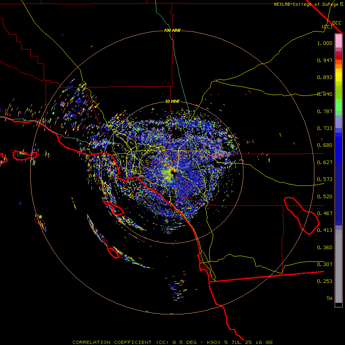Click the DCC label above the color bar
The height and width of the screenshot is (345, 345).
[337, 23]
